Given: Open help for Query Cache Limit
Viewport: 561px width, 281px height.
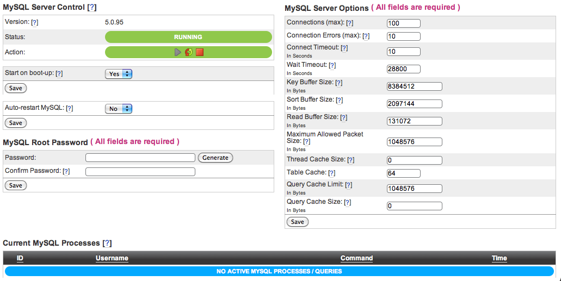Looking at the screenshot, I should [x=348, y=185].
